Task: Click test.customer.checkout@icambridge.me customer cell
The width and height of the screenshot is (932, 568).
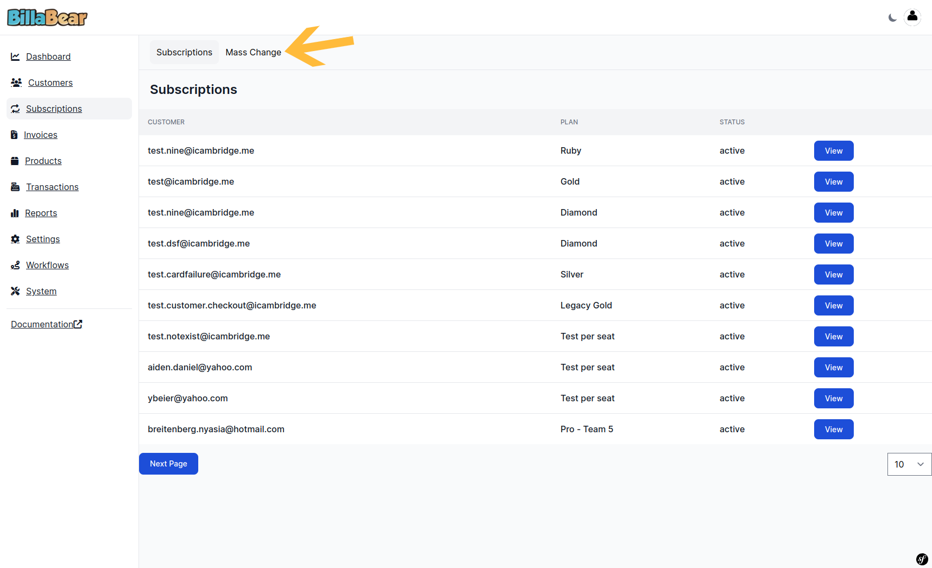Action: click(232, 305)
